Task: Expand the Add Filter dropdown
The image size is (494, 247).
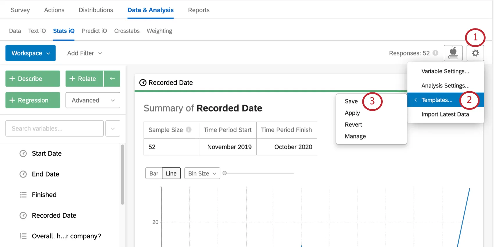Action: click(85, 53)
